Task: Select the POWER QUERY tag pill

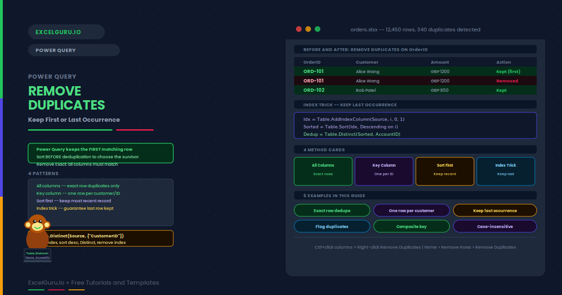Action: point(74,50)
